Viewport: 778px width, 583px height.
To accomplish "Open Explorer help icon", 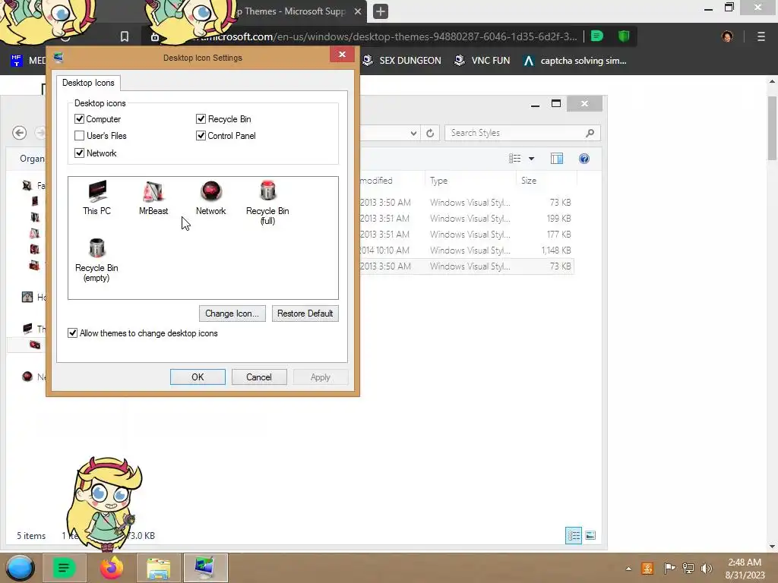I will [x=584, y=159].
